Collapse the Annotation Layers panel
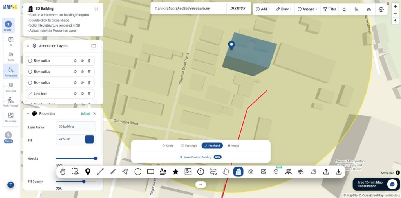 [x=28, y=46]
